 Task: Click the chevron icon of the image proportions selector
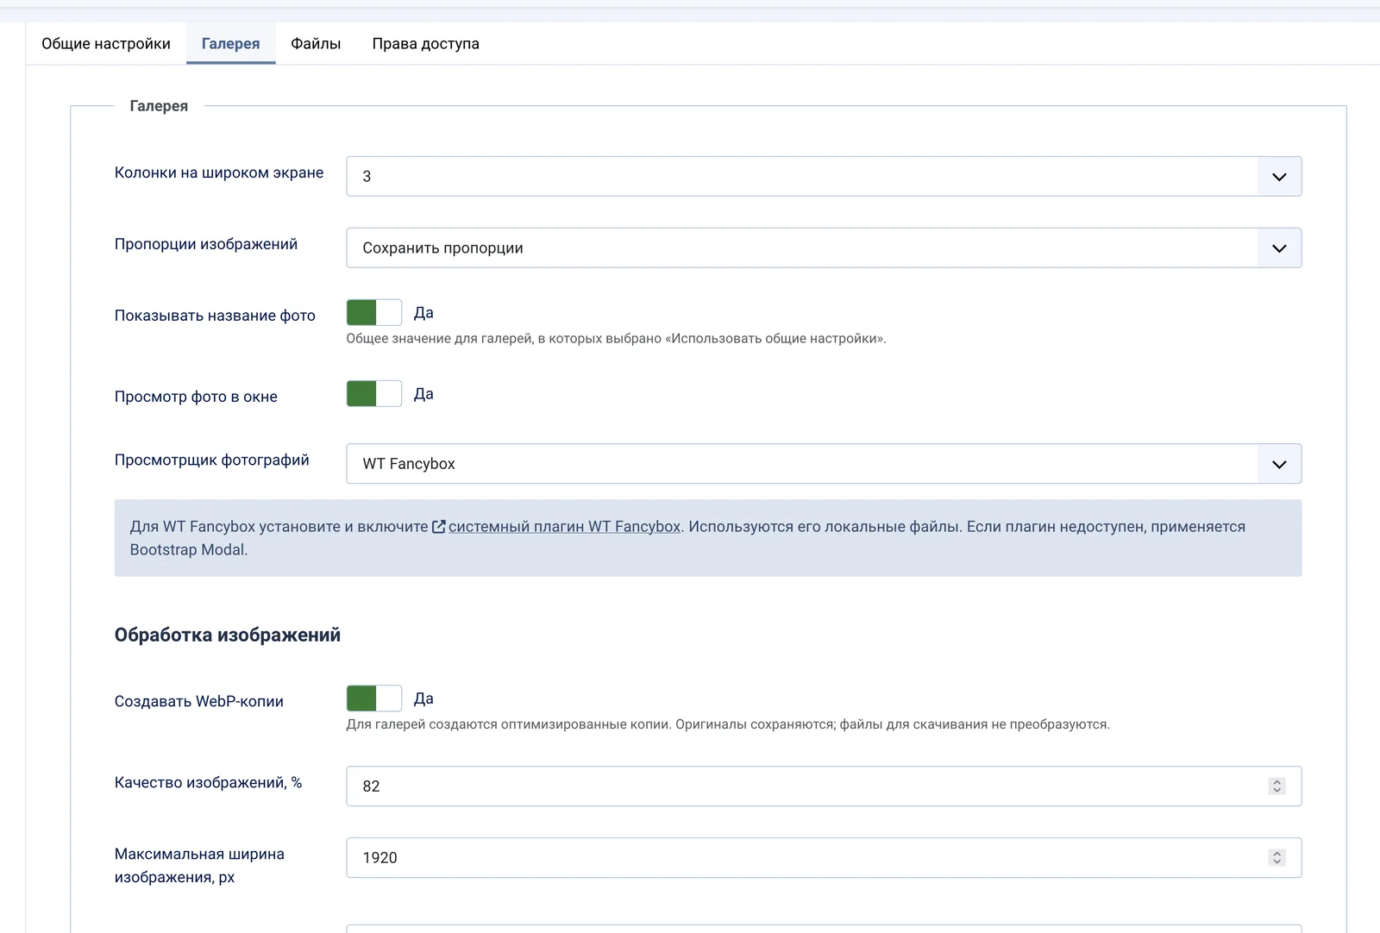click(1279, 248)
